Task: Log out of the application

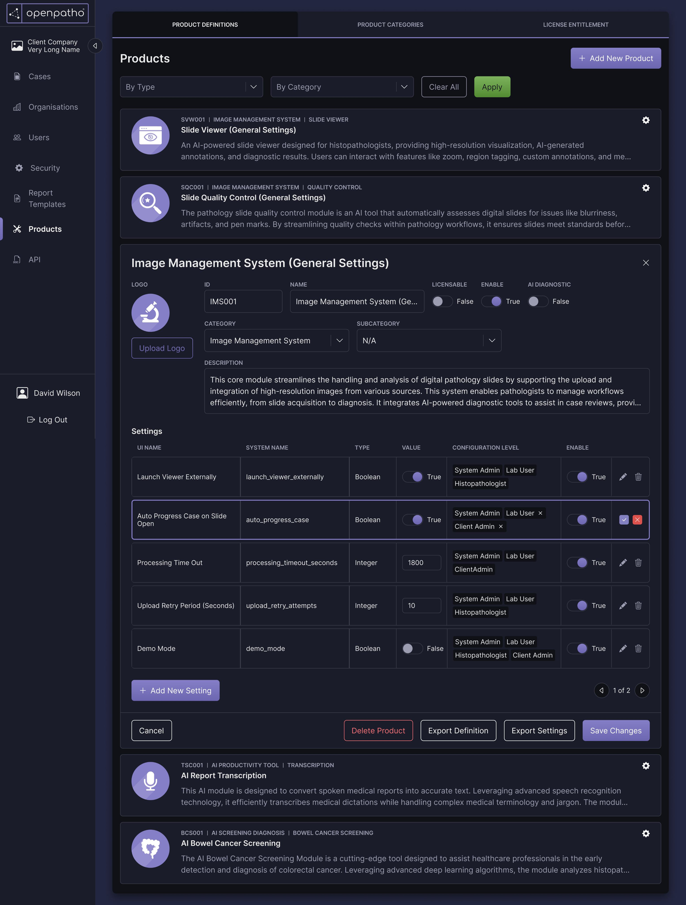Action: tap(47, 420)
